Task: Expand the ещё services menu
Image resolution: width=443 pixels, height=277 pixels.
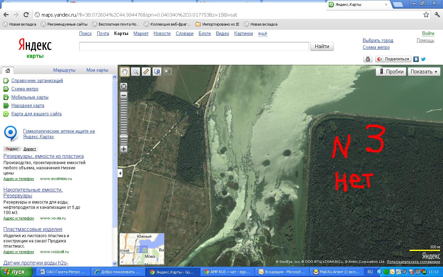Action: (x=263, y=34)
